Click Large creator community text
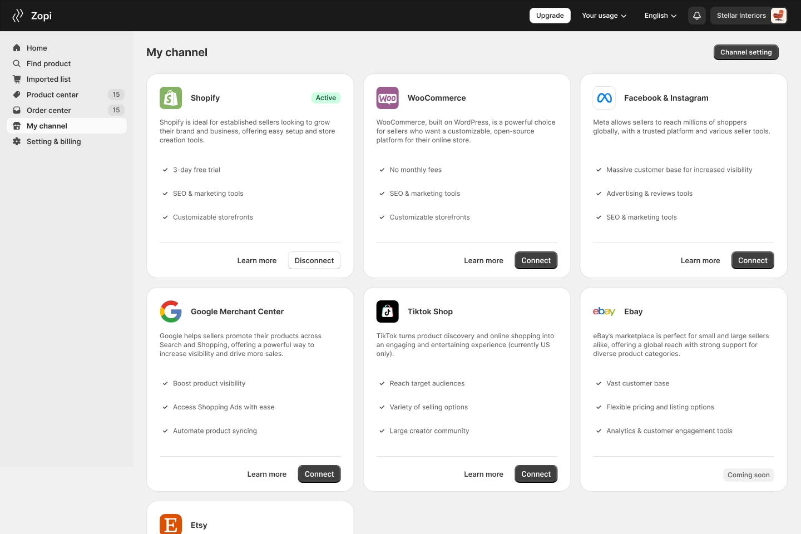Image resolution: width=801 pixels, height=534 pixels. click(x=429, y=431)
